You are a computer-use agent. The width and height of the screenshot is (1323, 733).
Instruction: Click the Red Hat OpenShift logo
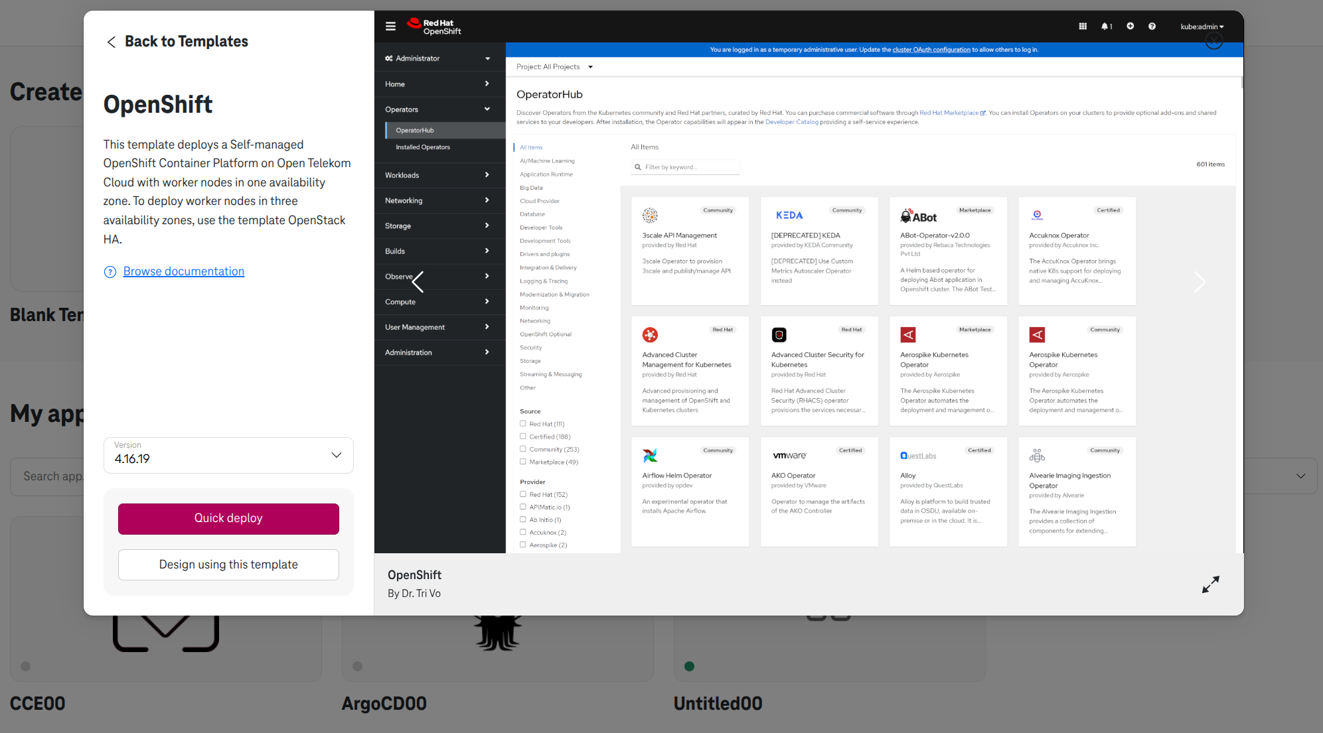pyautogui.click(x=434, y=27)
